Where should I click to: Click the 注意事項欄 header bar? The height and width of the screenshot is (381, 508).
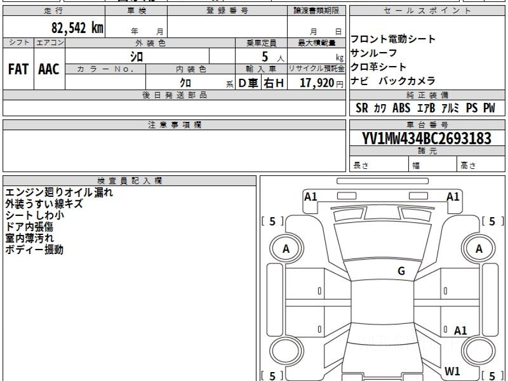pyautogui.click(x=174, y=125)
